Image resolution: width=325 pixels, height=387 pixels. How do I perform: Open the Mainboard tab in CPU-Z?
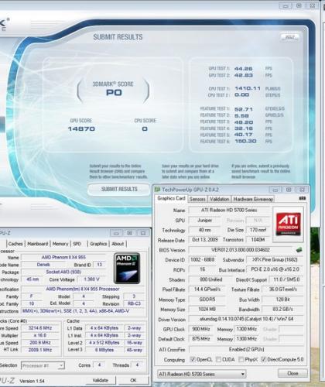[x=38, y=244]
